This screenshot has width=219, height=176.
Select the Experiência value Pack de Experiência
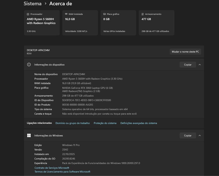(x=101, y=163)
